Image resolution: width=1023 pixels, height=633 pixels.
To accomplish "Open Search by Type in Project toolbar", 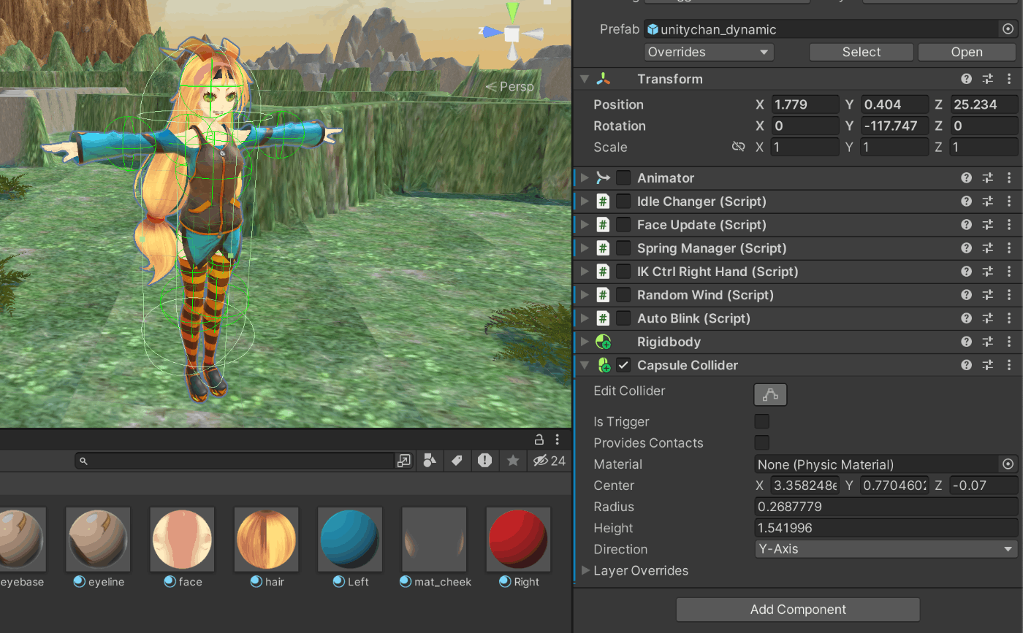I will coord(430,461).
